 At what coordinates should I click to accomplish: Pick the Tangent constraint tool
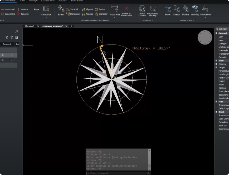click(23, 14)
